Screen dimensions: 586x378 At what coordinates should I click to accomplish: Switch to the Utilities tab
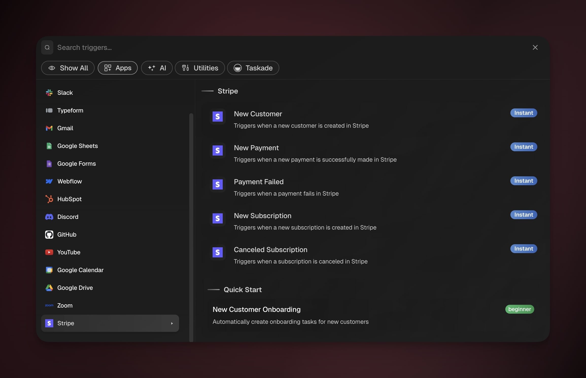coord(200,68)
